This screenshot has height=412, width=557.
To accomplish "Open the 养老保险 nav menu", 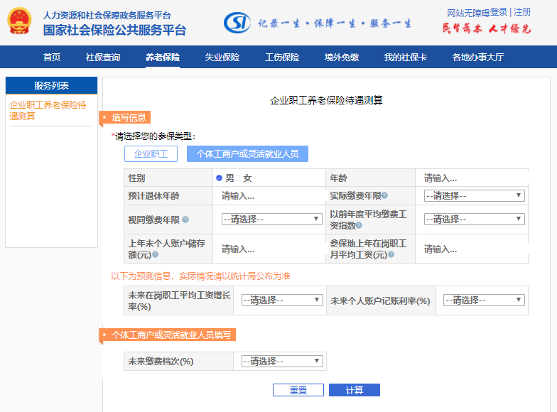I will [162, 57].
